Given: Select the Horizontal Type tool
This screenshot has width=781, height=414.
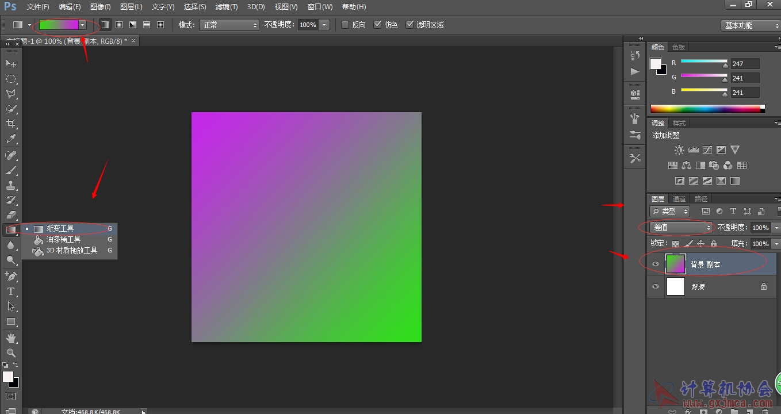Looking at the screenshot, I should pos(11,292).
